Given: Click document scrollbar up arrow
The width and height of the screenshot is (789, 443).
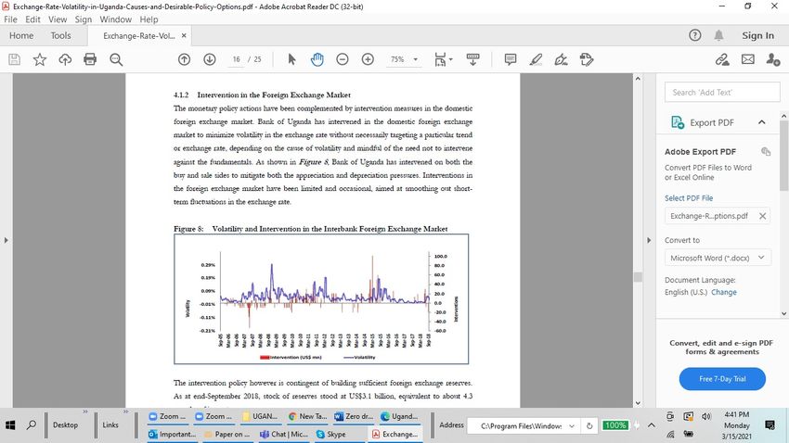Looking at the screenshot, I should click(638, 79).
